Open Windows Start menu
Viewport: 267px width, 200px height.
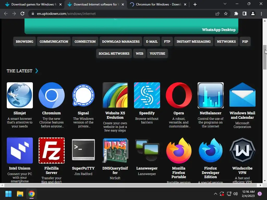tap(8, 194)
